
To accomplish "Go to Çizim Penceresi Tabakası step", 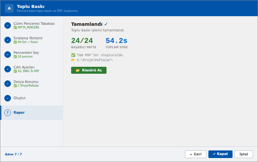I will tap(32, 25).
